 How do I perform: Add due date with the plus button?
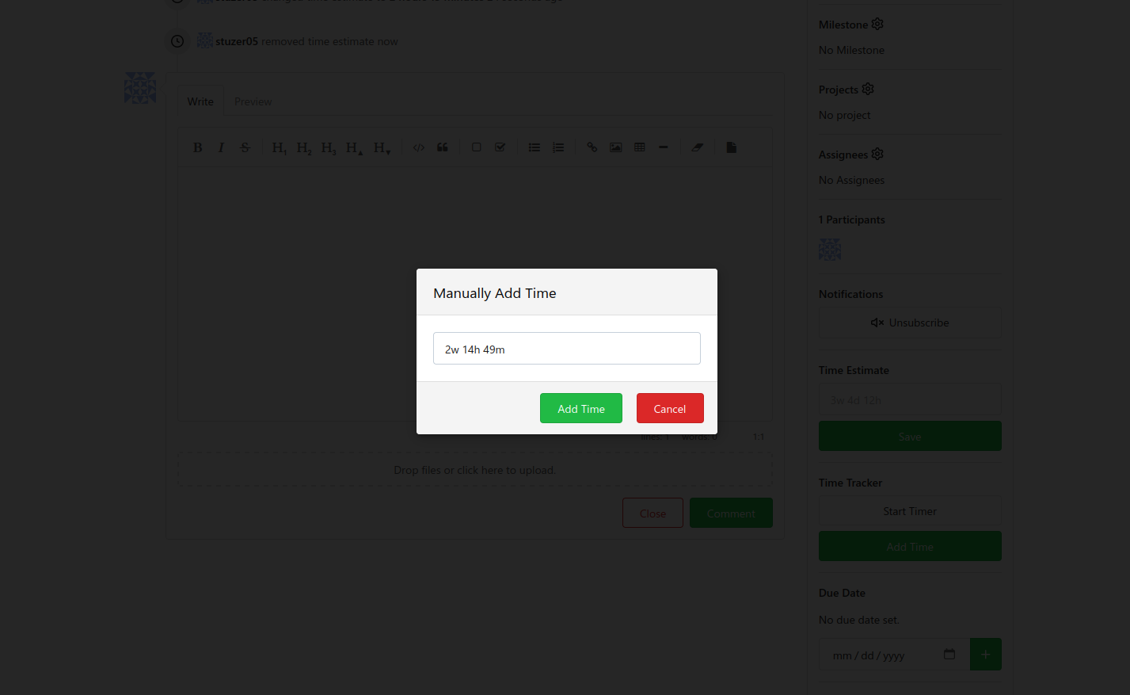click(x=986, y=654)
